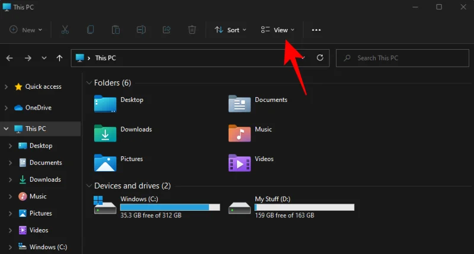
Task: Expand the sidebar Downloads chevron
Action: 10,180
